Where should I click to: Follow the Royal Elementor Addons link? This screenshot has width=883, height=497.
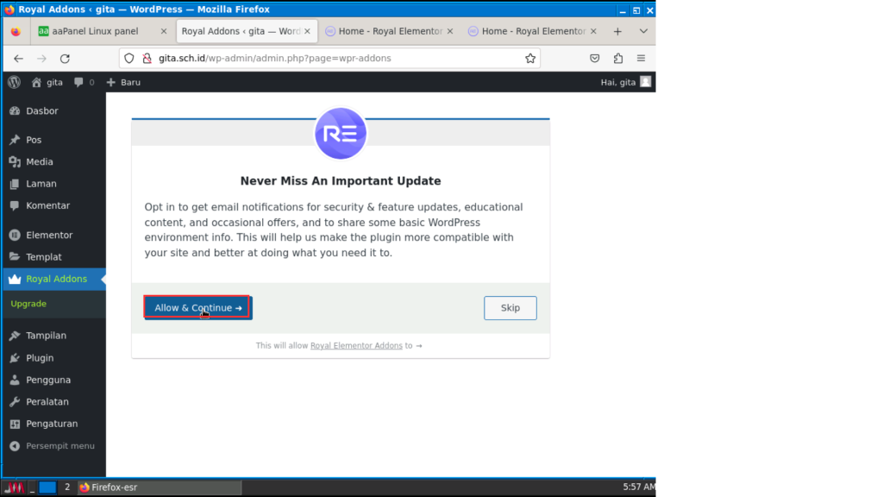coord(356,346)
